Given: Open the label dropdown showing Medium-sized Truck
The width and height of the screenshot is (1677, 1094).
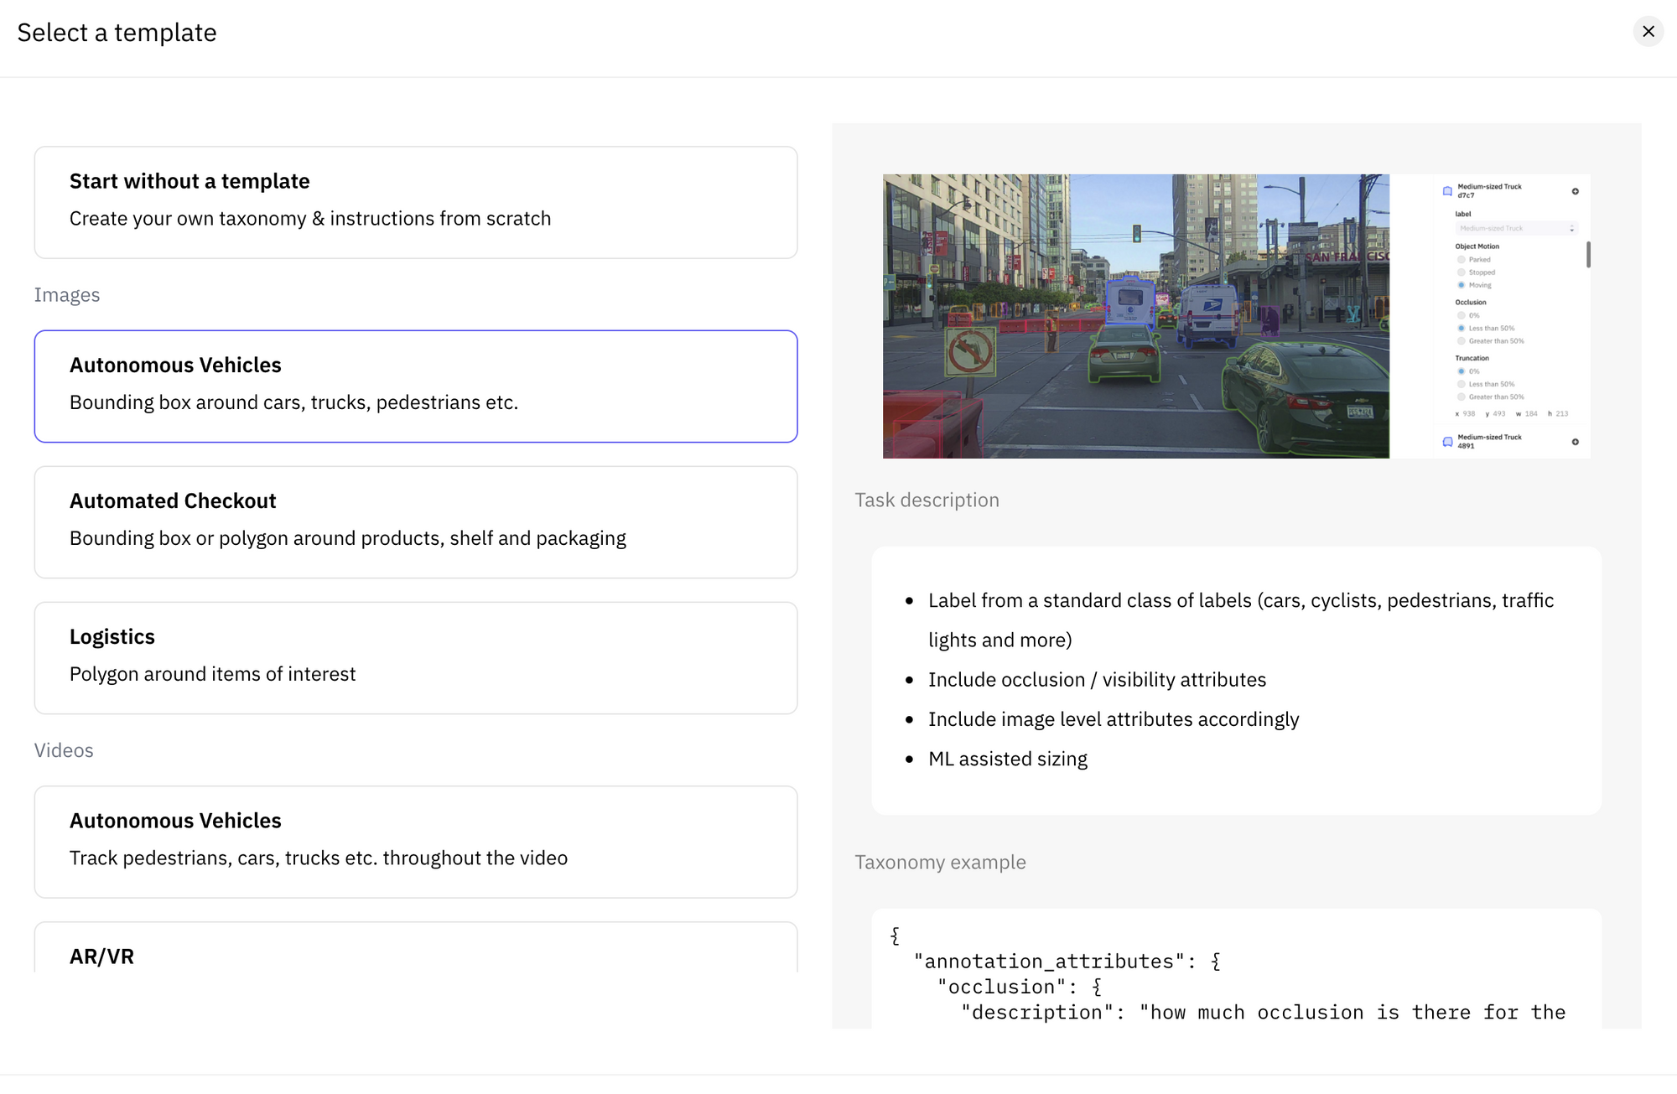Looking at the screenshot, I should pos(1516,228).
